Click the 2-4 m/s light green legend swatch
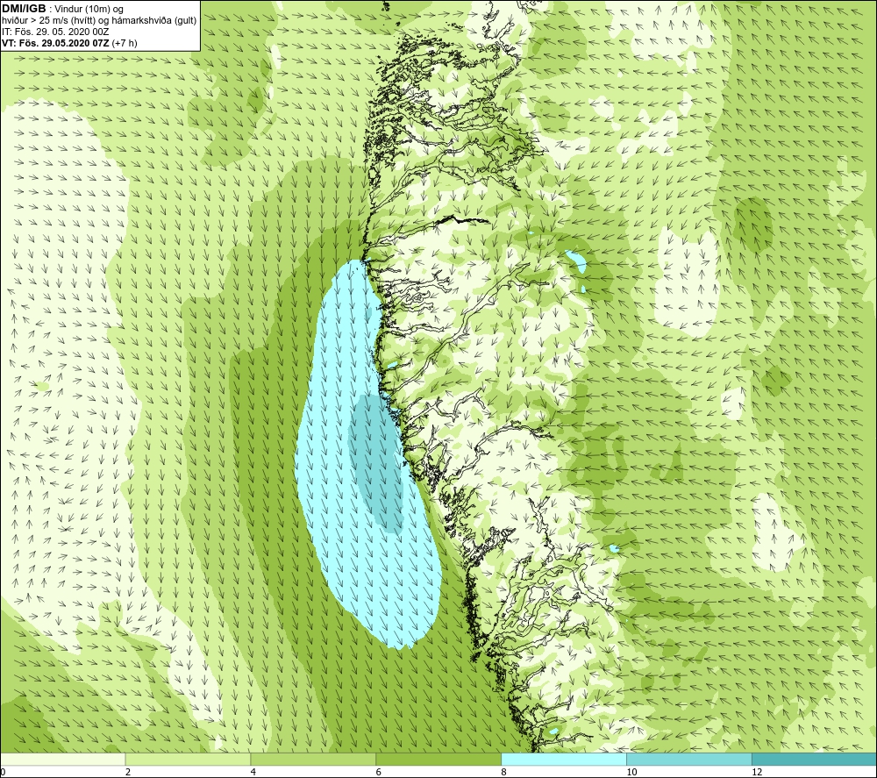Viewport: 877px width, 778px height. pos(188,759)
